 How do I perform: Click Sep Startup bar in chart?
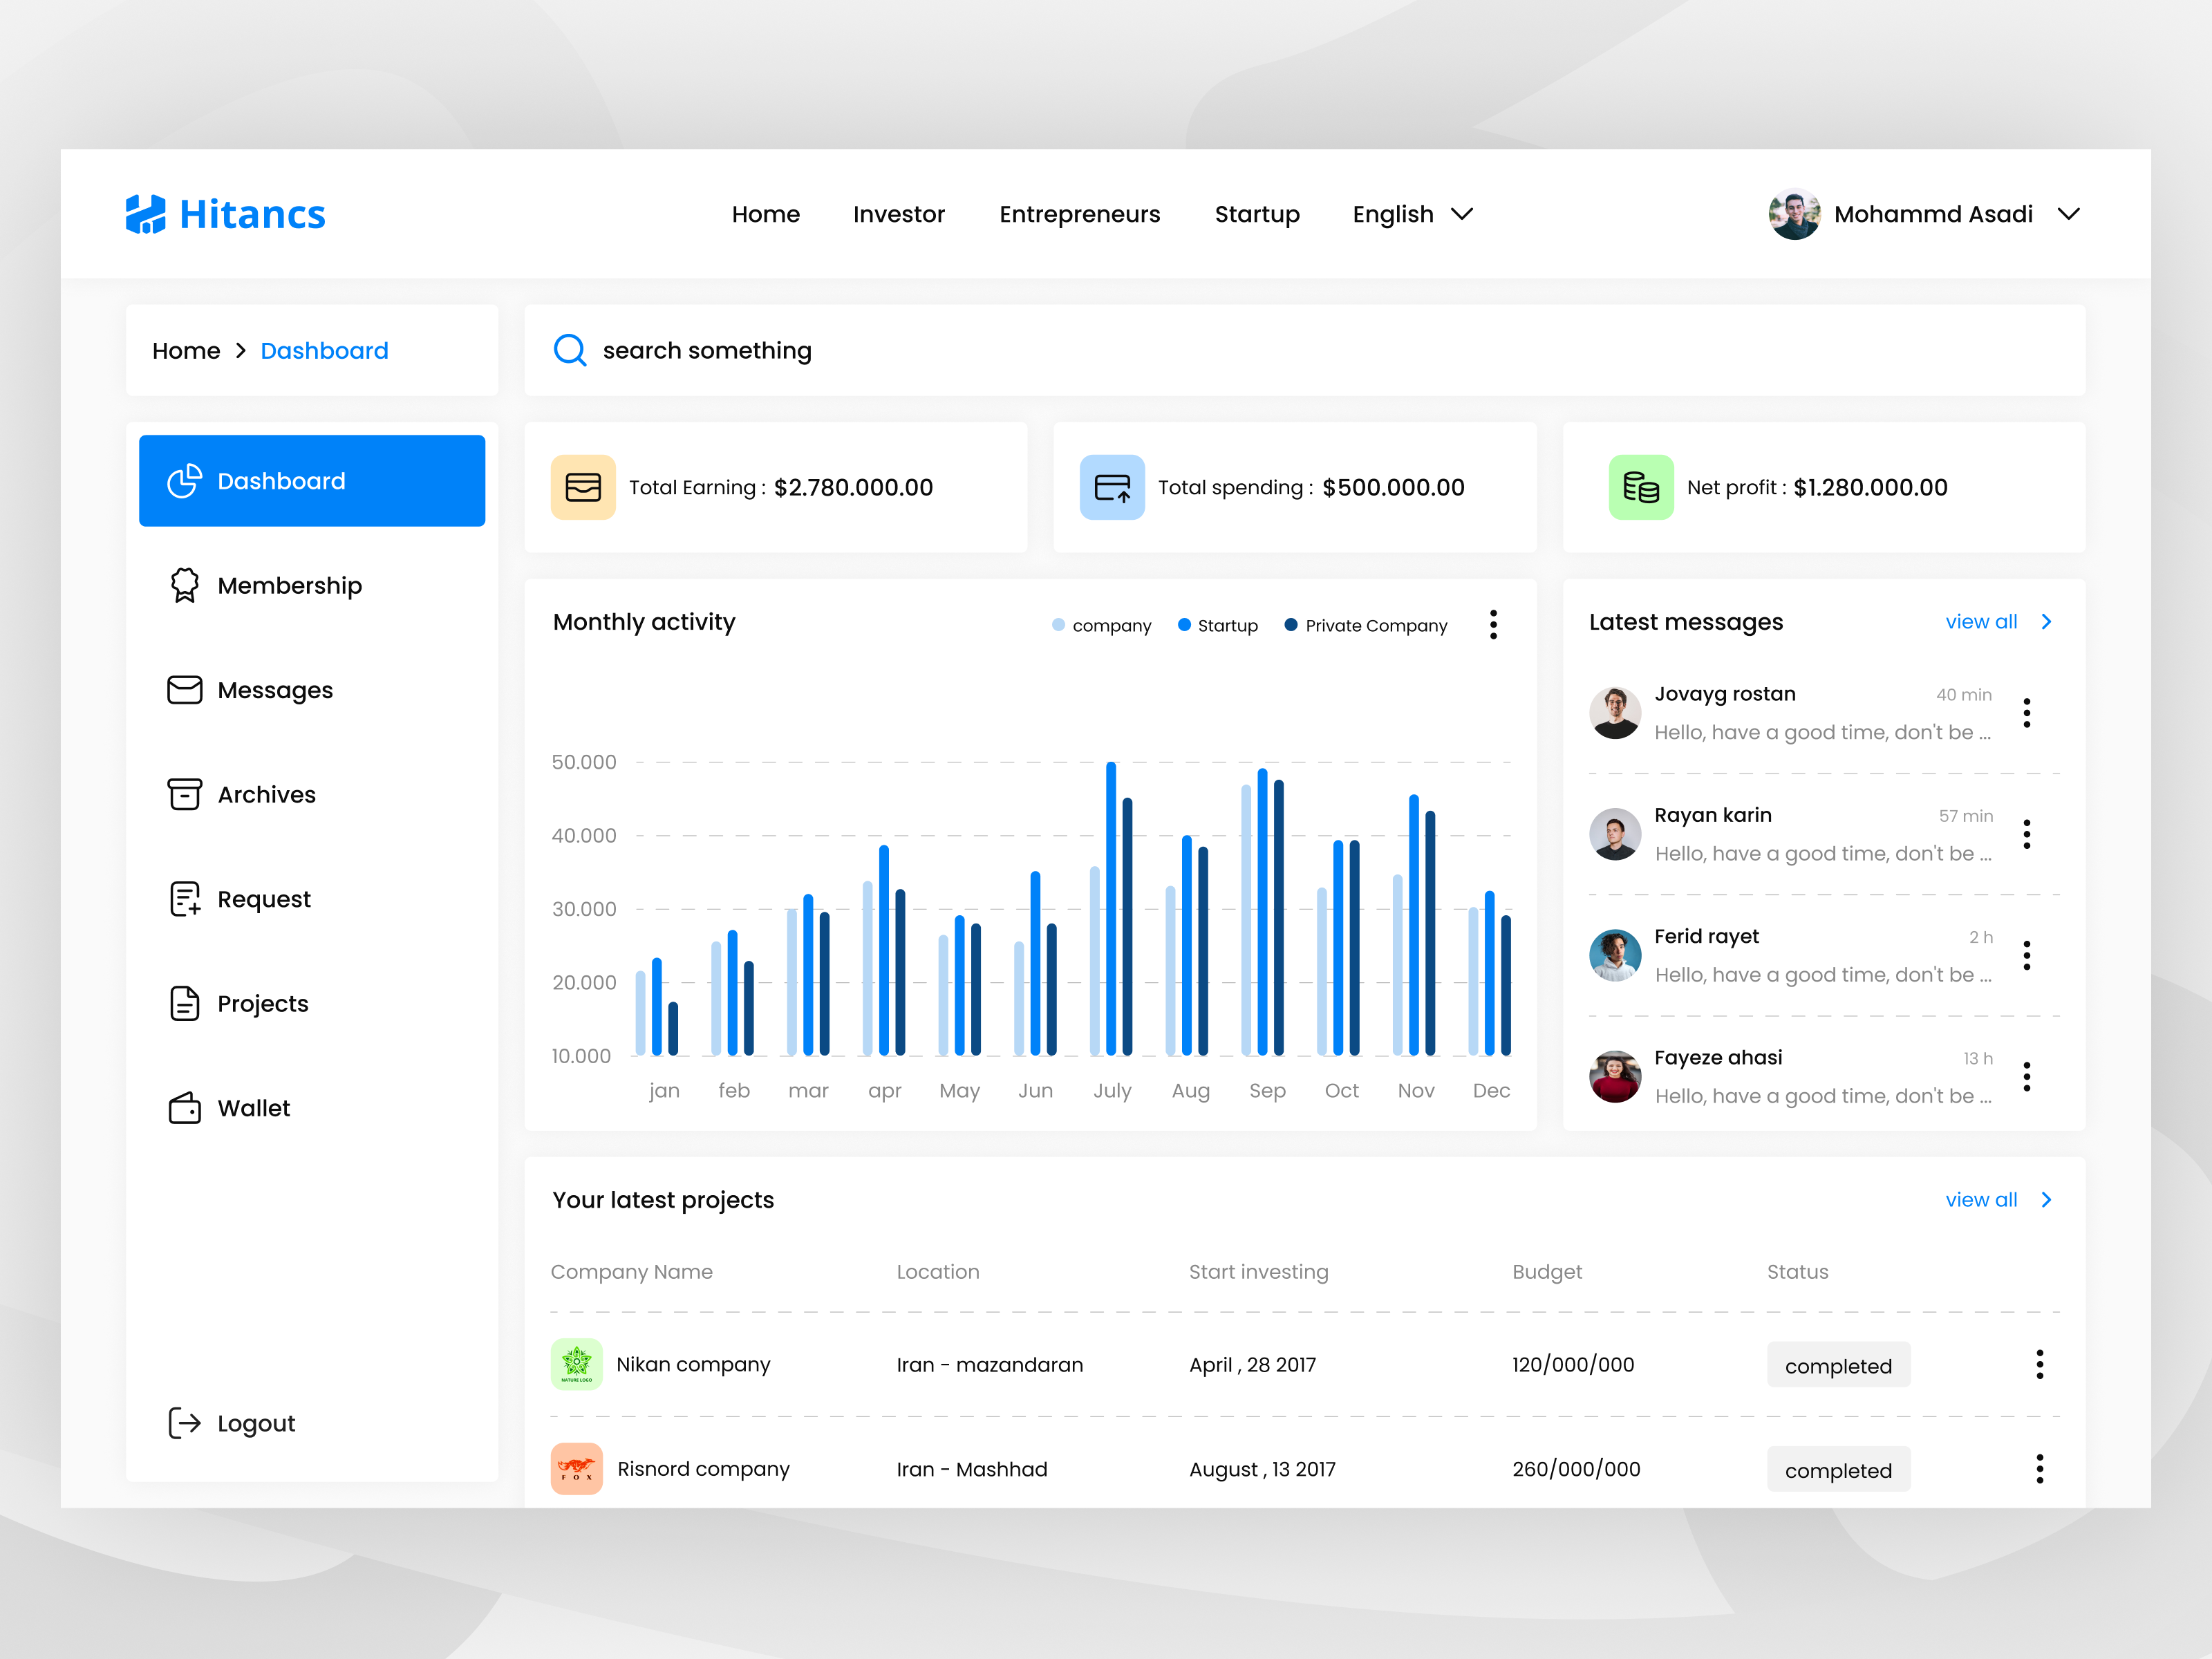point(1262,911)
